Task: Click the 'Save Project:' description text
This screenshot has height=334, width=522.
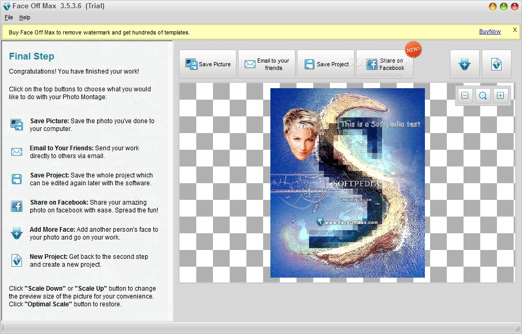Action: 50,175
